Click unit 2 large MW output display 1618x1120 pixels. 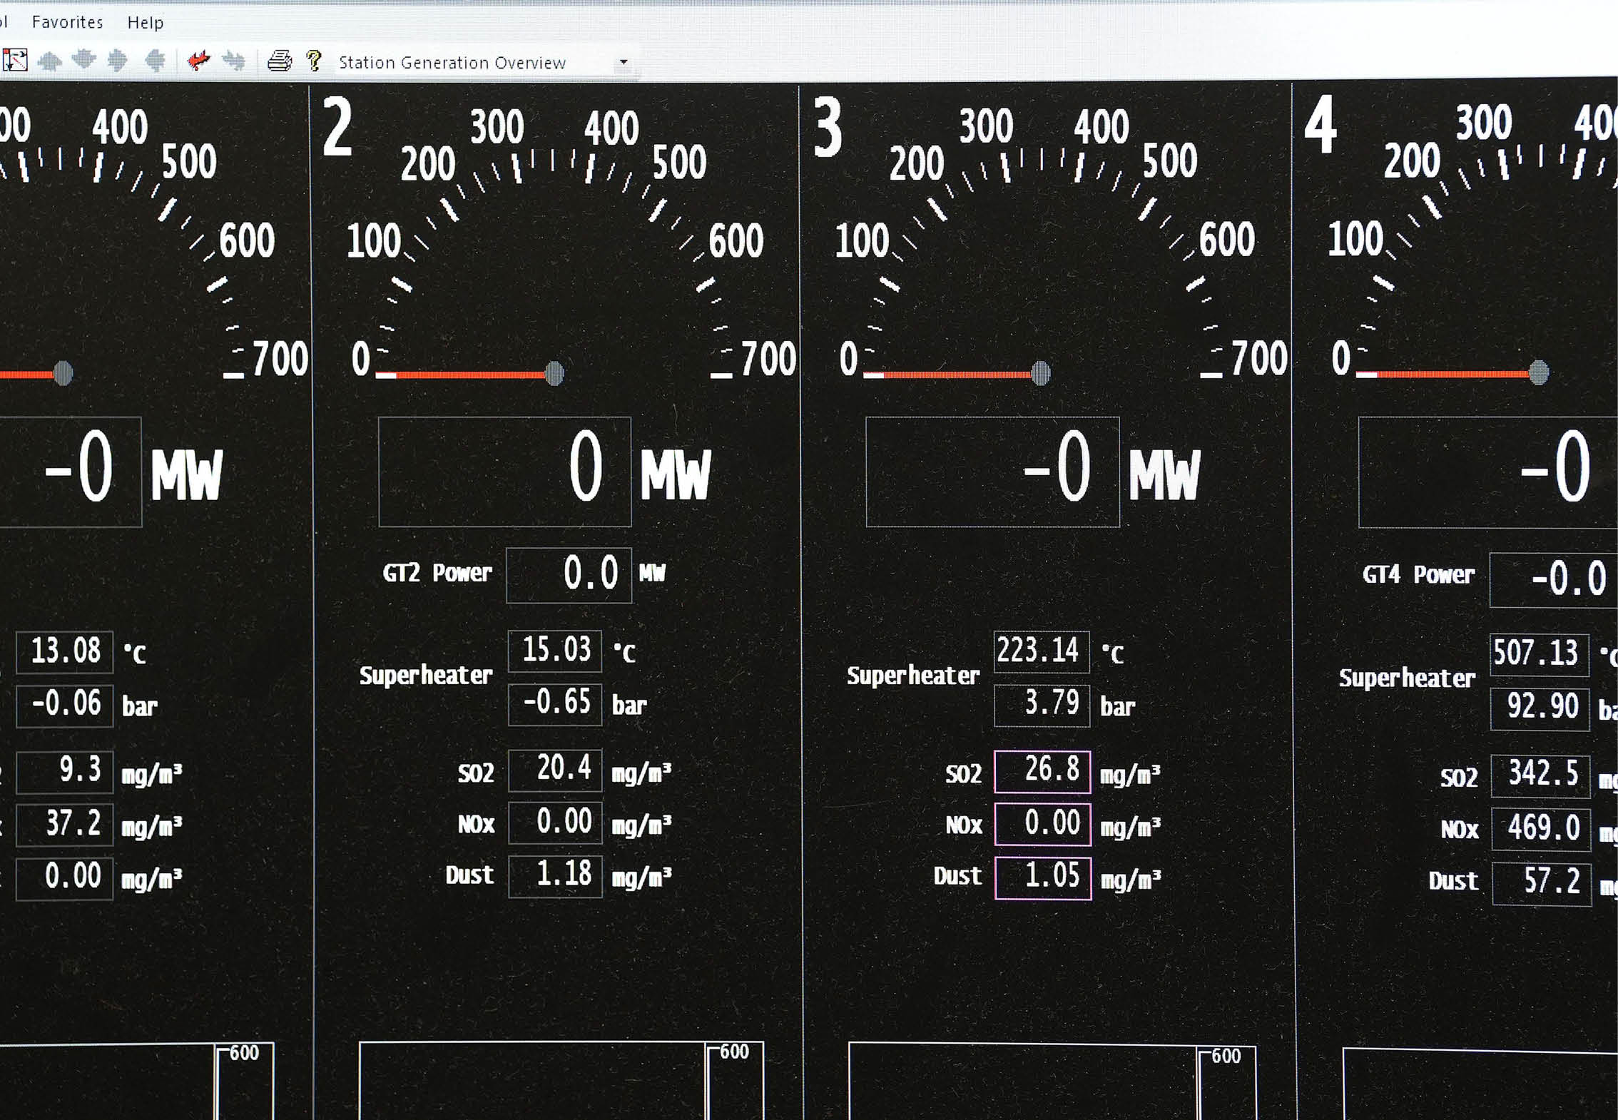click(x=504, y=472)
